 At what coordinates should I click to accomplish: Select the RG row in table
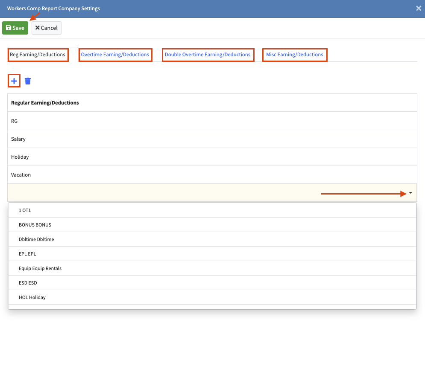(212, 121)
